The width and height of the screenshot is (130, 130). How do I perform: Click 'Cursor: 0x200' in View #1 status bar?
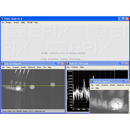[7, 111]
